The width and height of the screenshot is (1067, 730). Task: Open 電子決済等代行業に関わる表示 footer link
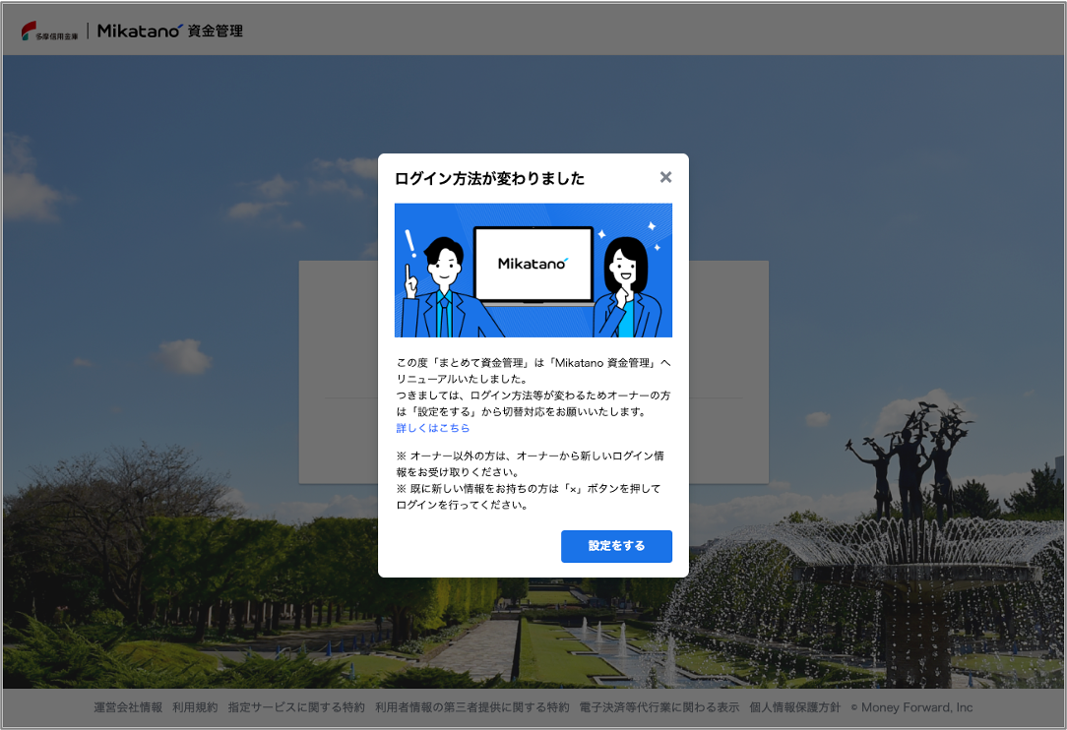coord(659,707)
